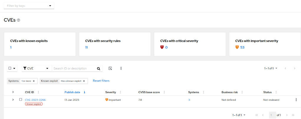Open top pagination 1 - 1 of 1 dropdown

tap(271, 68)
